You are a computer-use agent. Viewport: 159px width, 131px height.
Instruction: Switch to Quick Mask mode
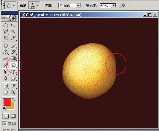click(13, 116)
